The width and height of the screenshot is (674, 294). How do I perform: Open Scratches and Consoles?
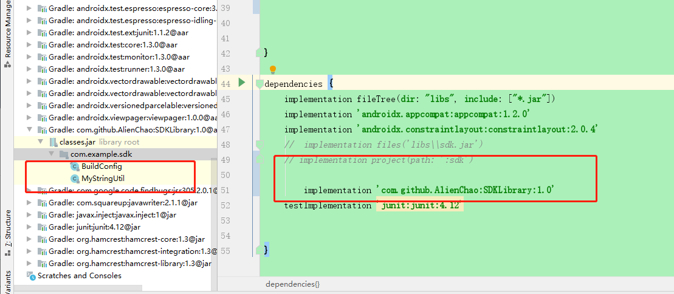[80, 276]
